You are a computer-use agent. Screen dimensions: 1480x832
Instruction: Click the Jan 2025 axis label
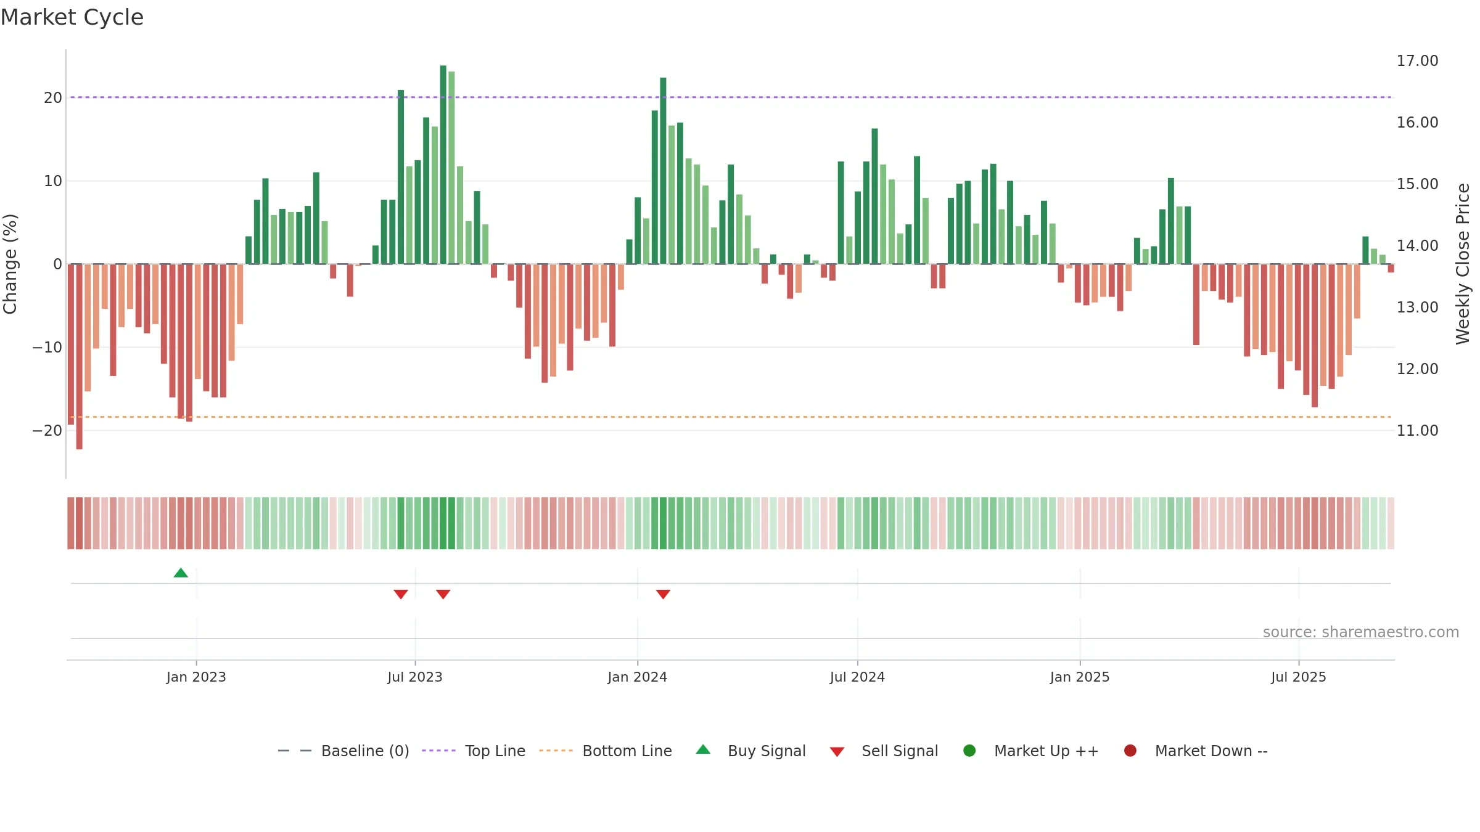coord(1080,677)
